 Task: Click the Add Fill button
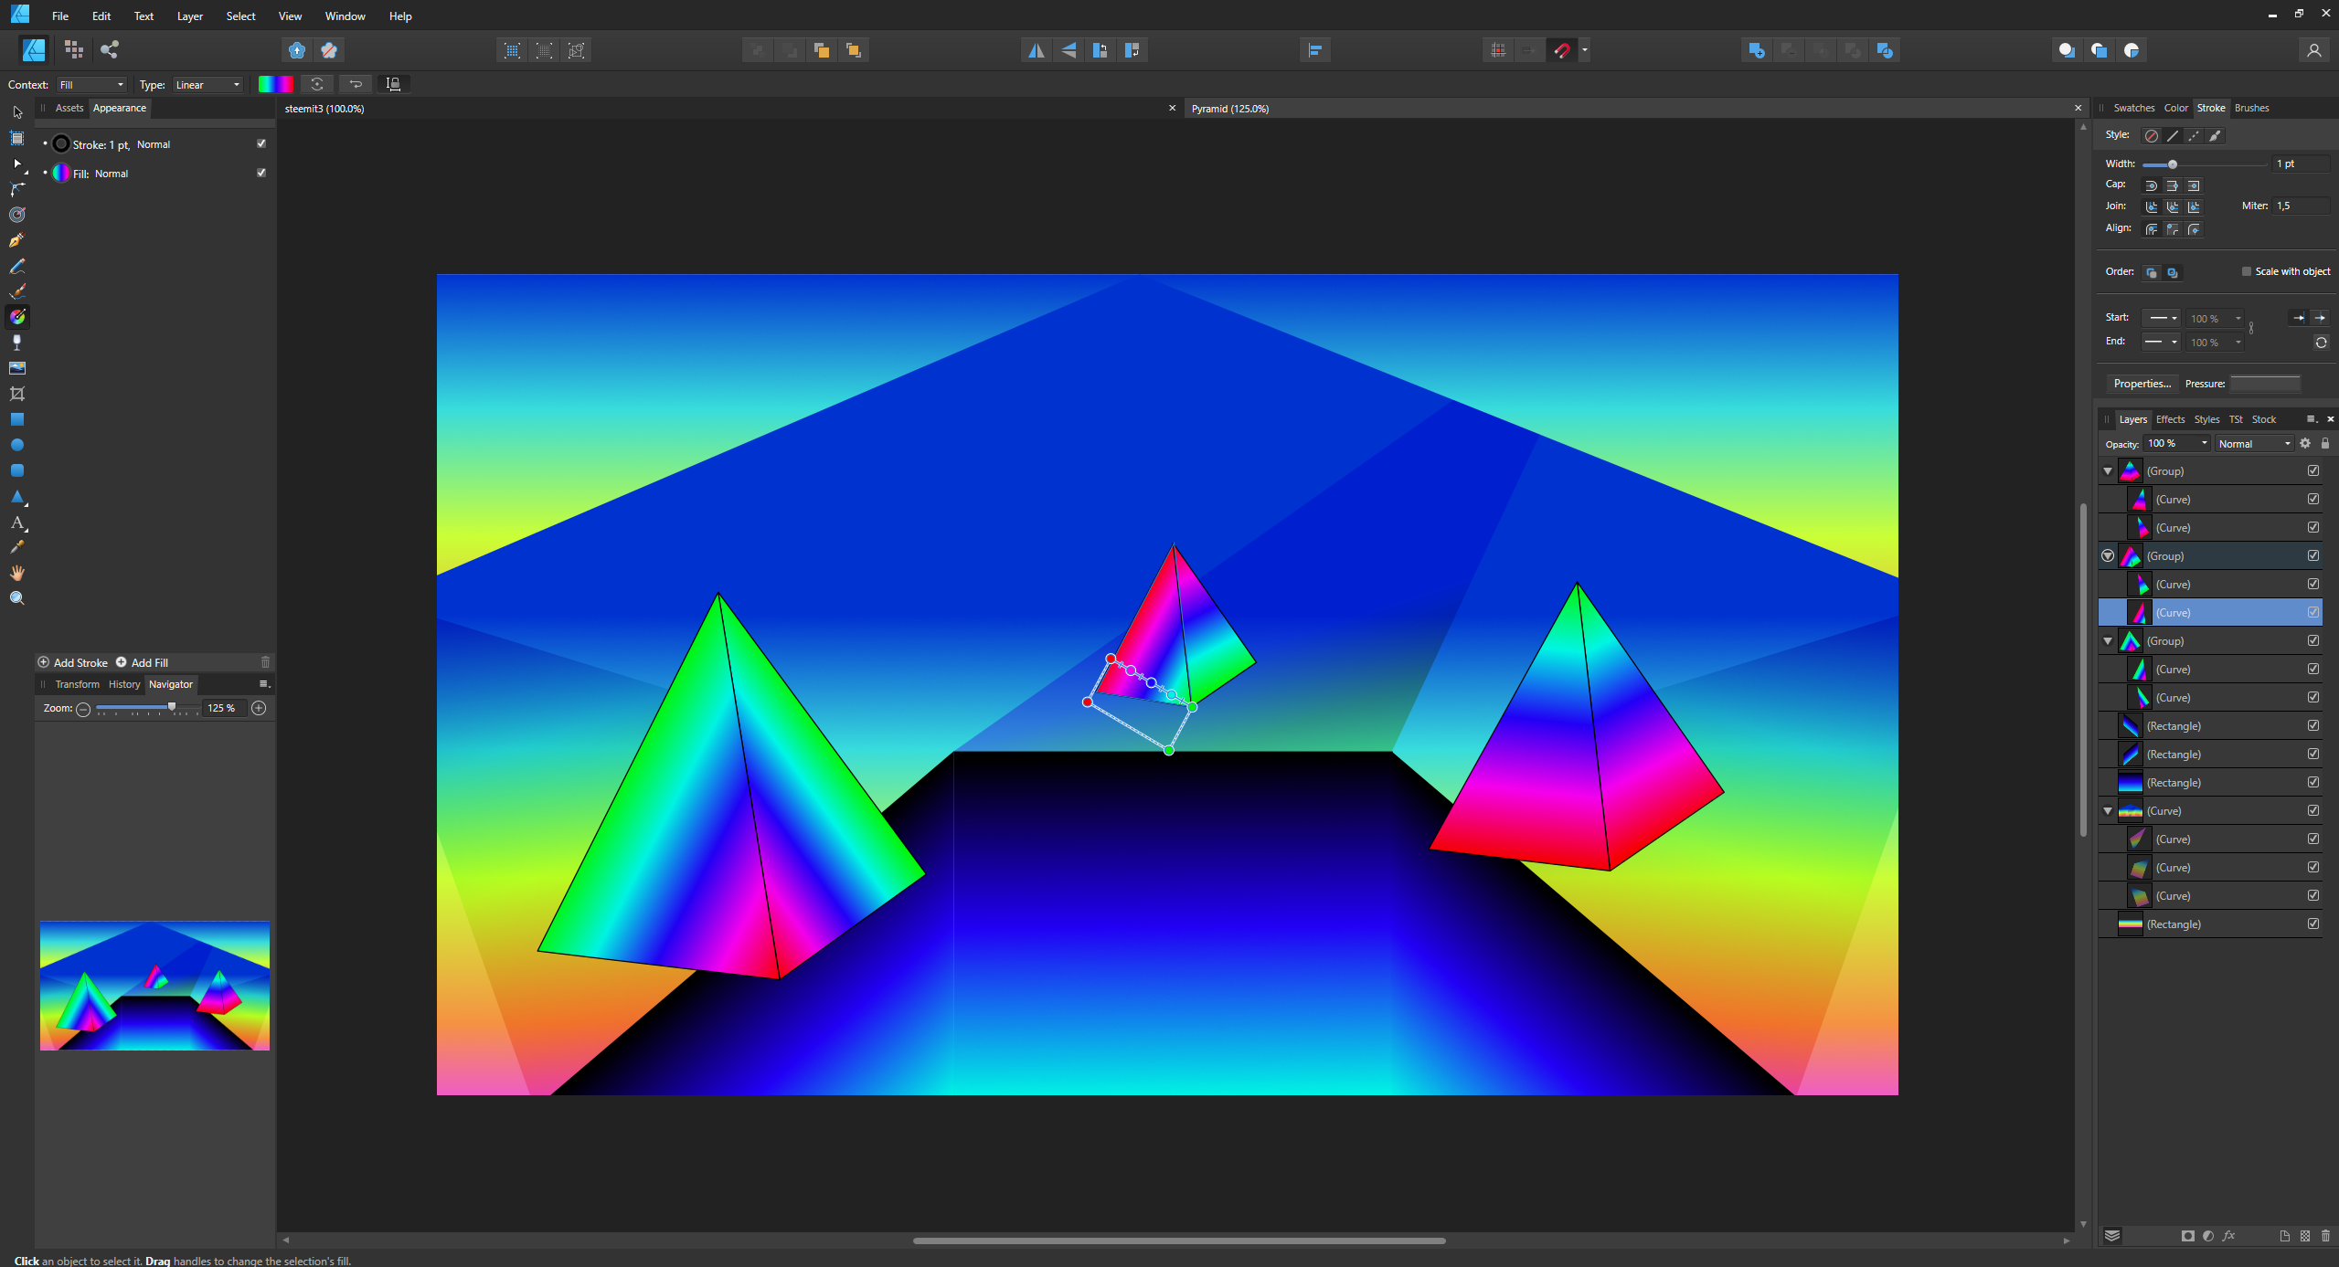142,662
